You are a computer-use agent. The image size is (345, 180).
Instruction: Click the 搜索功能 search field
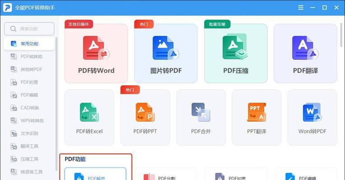tap(29, 29)
